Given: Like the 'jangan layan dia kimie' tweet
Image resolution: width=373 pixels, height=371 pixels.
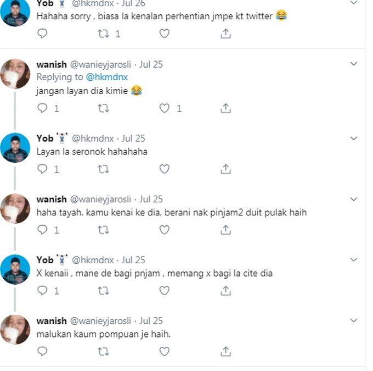Looking at the screenshot, I should point(164,108).
